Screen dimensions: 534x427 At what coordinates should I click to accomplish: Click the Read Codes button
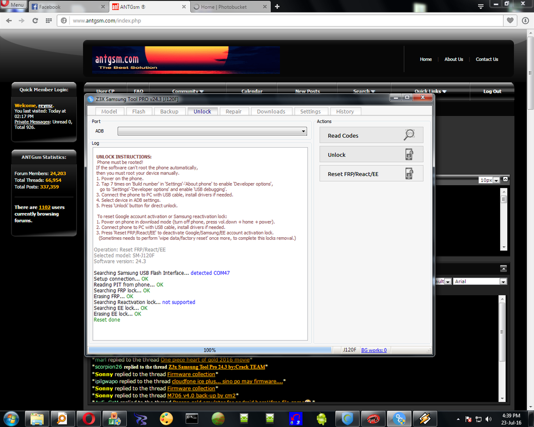tap(371, 135)
